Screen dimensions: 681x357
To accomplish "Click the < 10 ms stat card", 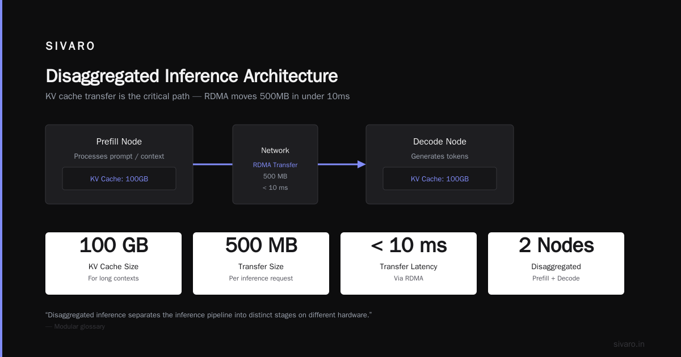I will (x=409, y=263).
